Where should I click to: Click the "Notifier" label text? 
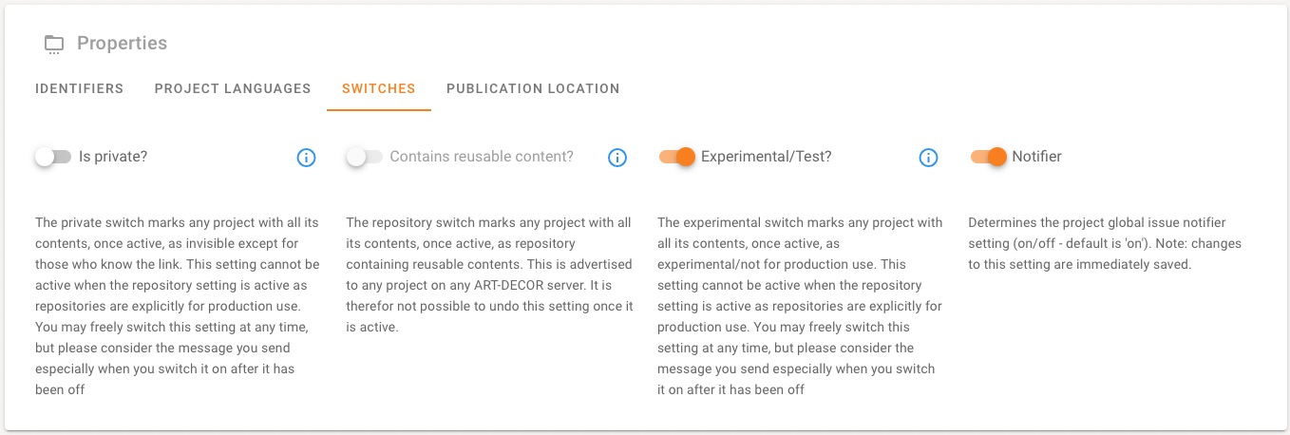tap(1036, 157)
